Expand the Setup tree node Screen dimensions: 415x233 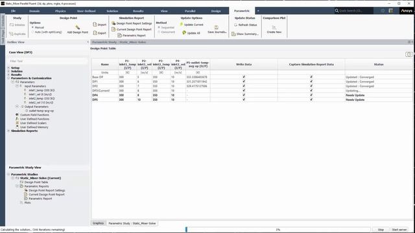[x=8, y=68]
